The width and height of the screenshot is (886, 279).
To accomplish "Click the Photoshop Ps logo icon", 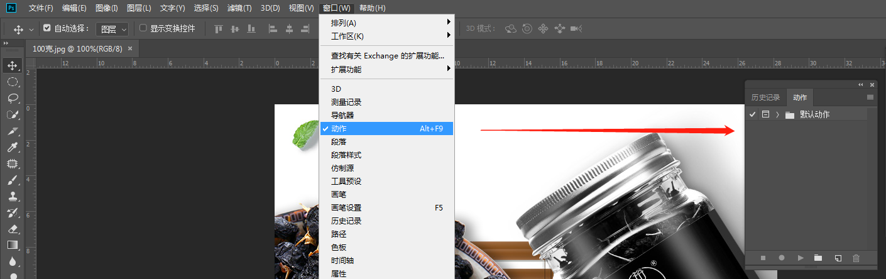I will point(11,8).
